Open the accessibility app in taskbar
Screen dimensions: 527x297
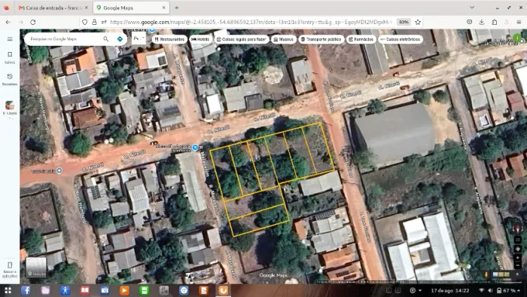pos(65,290)
